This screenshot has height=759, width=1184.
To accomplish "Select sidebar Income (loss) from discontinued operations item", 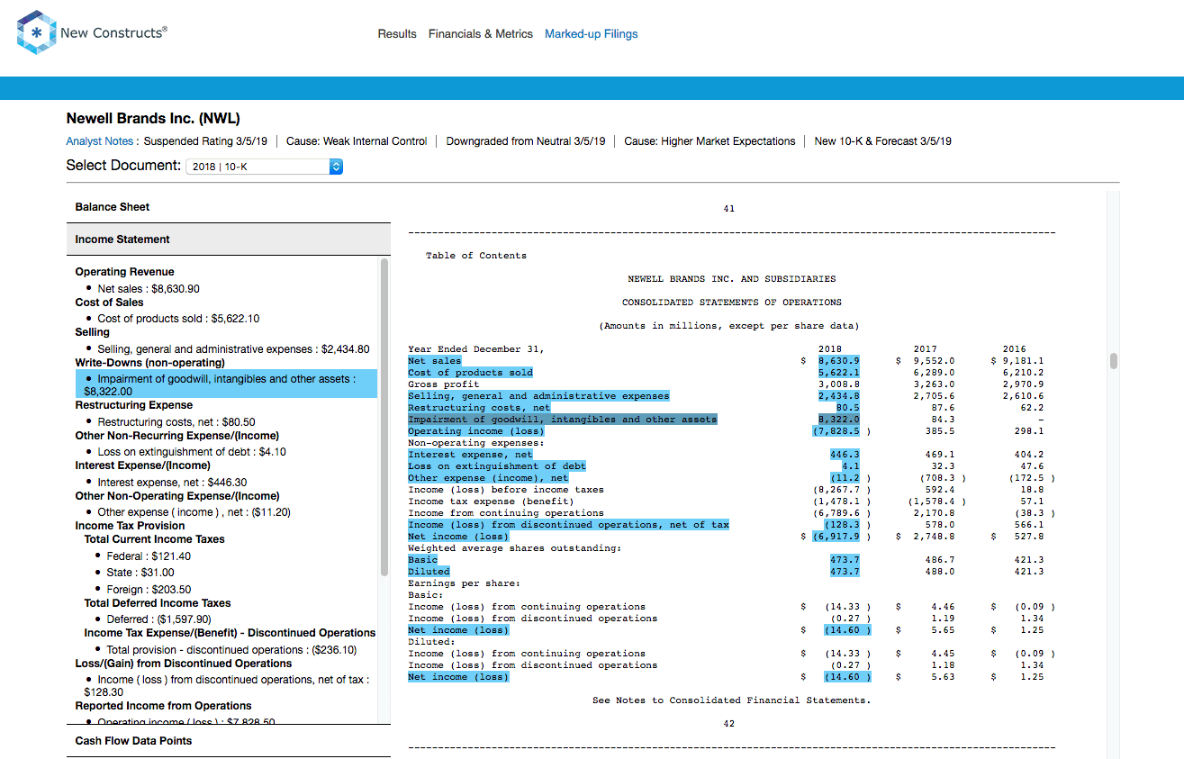I will (225, 686).
